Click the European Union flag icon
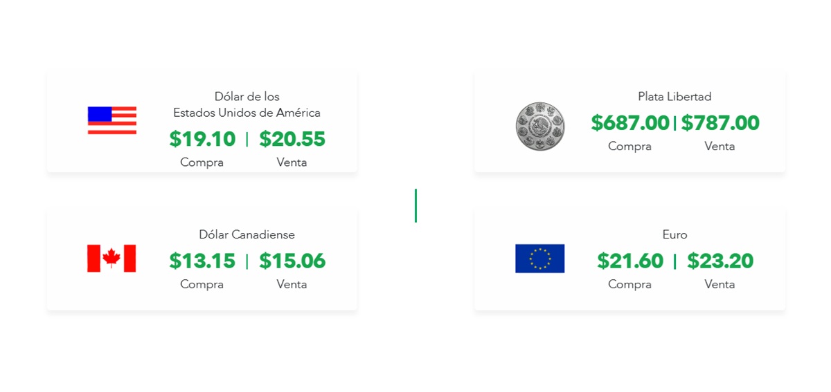Image resolution: width=831 pixels, height=392 pixels. 540,259
